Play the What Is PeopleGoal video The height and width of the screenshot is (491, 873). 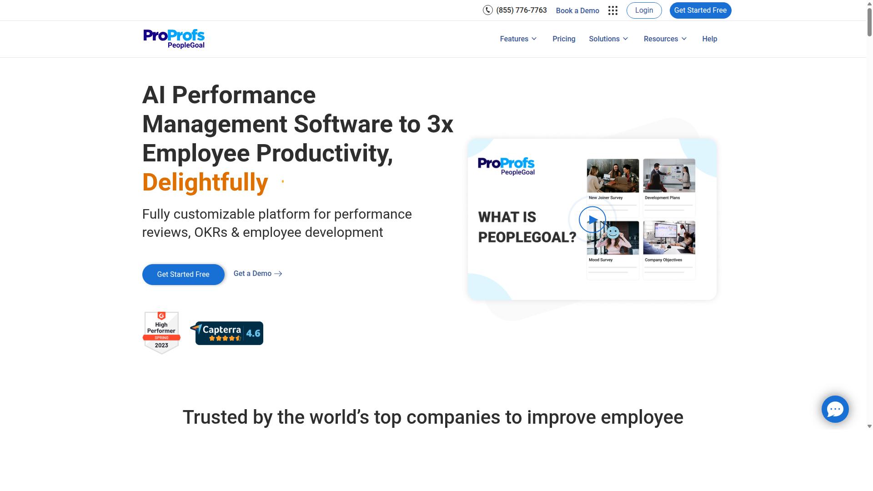coord(592,220)
